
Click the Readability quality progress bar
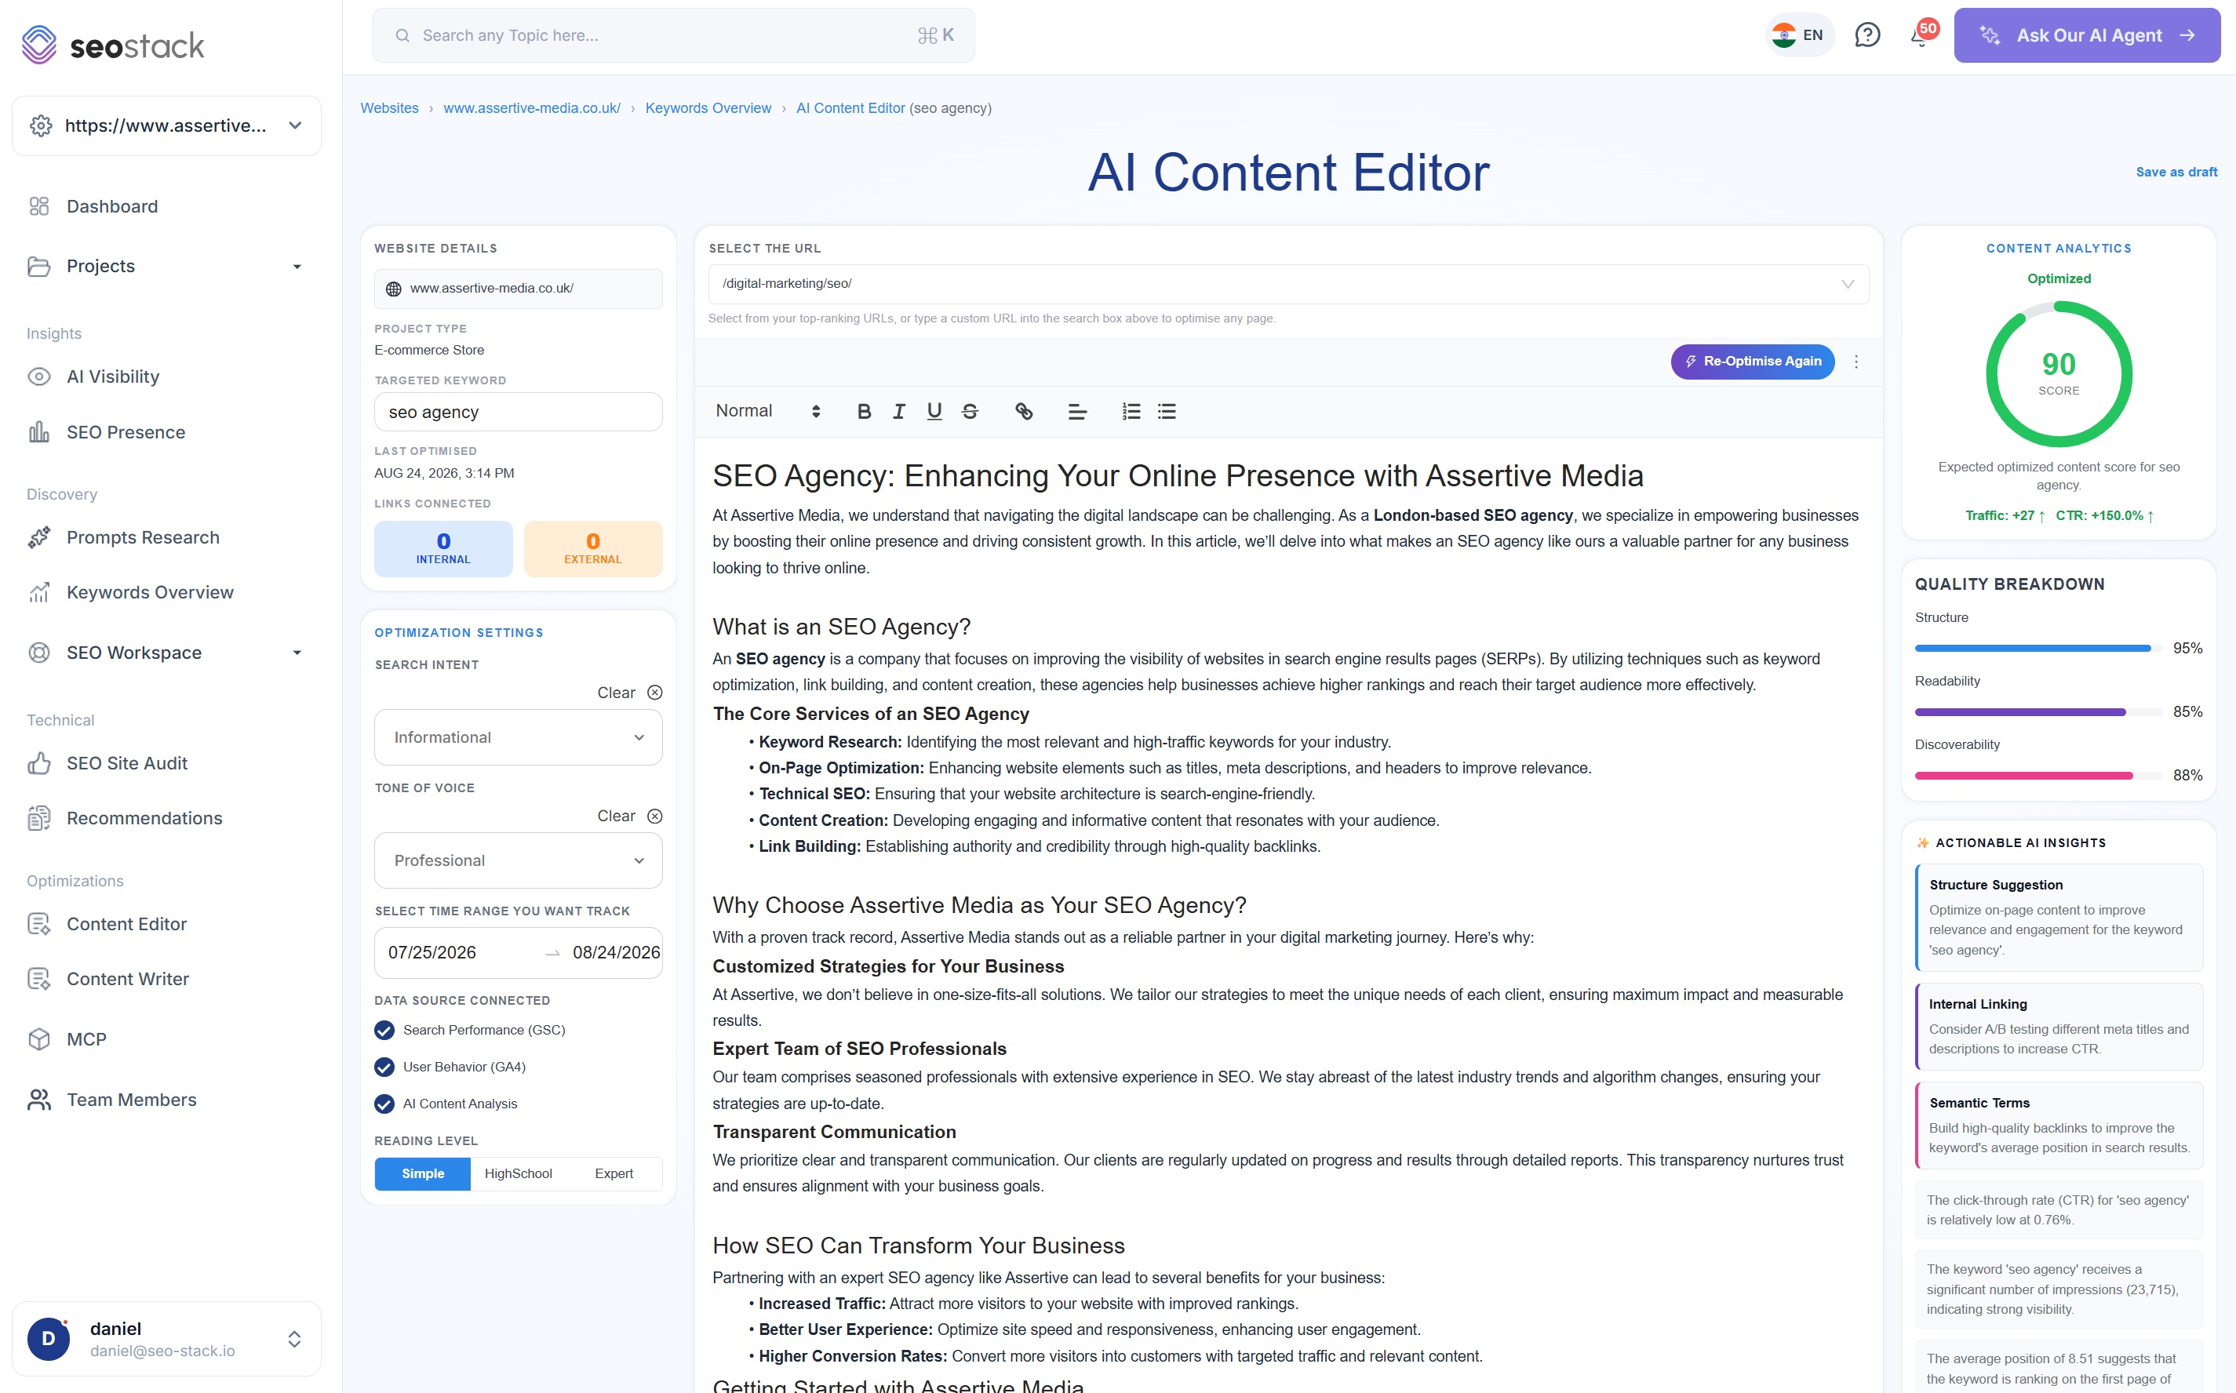click(2038, 712)
